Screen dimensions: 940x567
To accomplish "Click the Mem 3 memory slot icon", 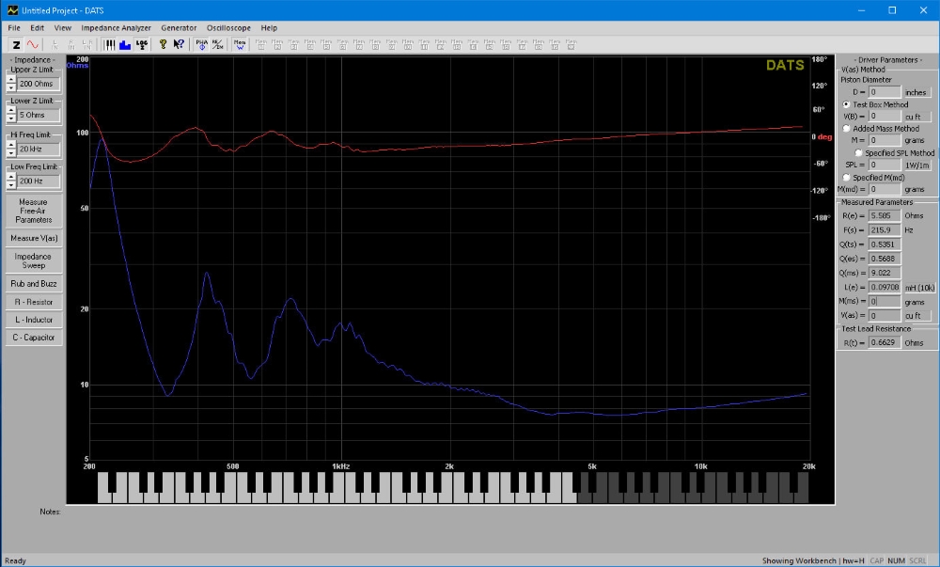I will pyautogui.click(x=293, y=44).
